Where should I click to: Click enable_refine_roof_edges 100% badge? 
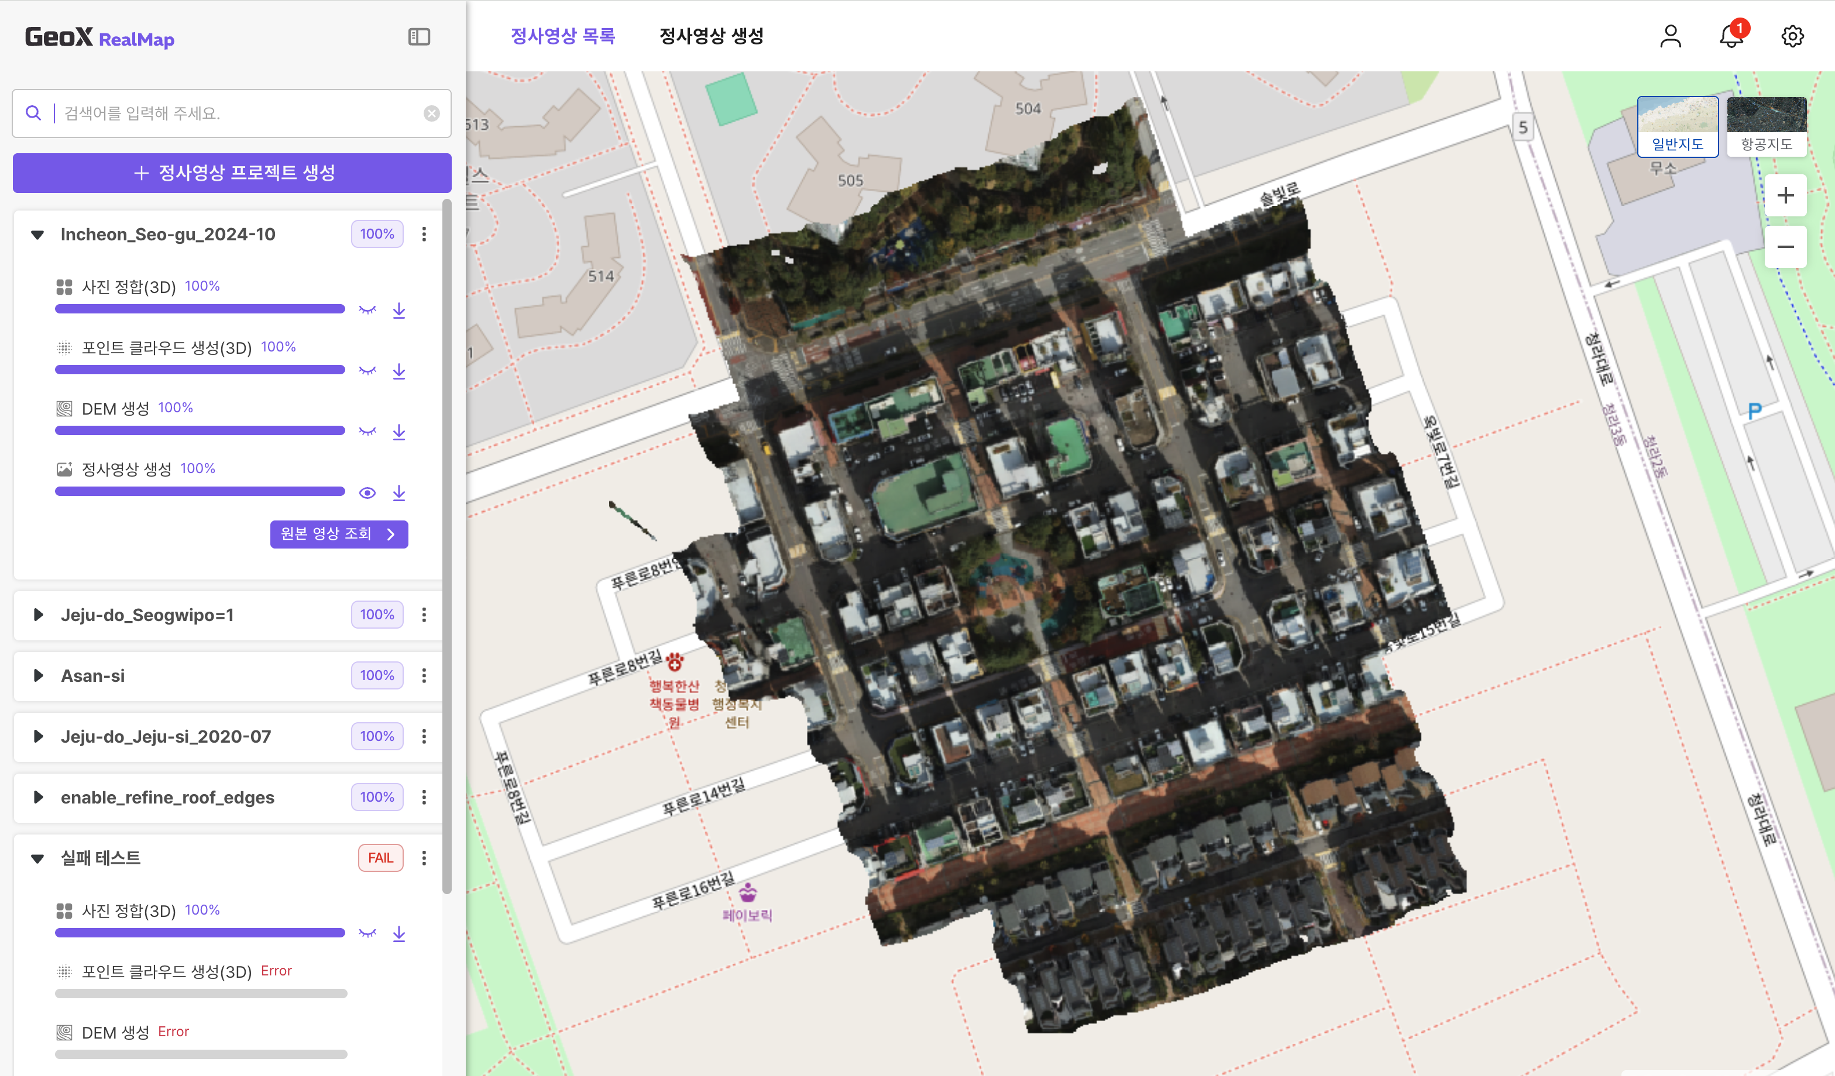377,798
